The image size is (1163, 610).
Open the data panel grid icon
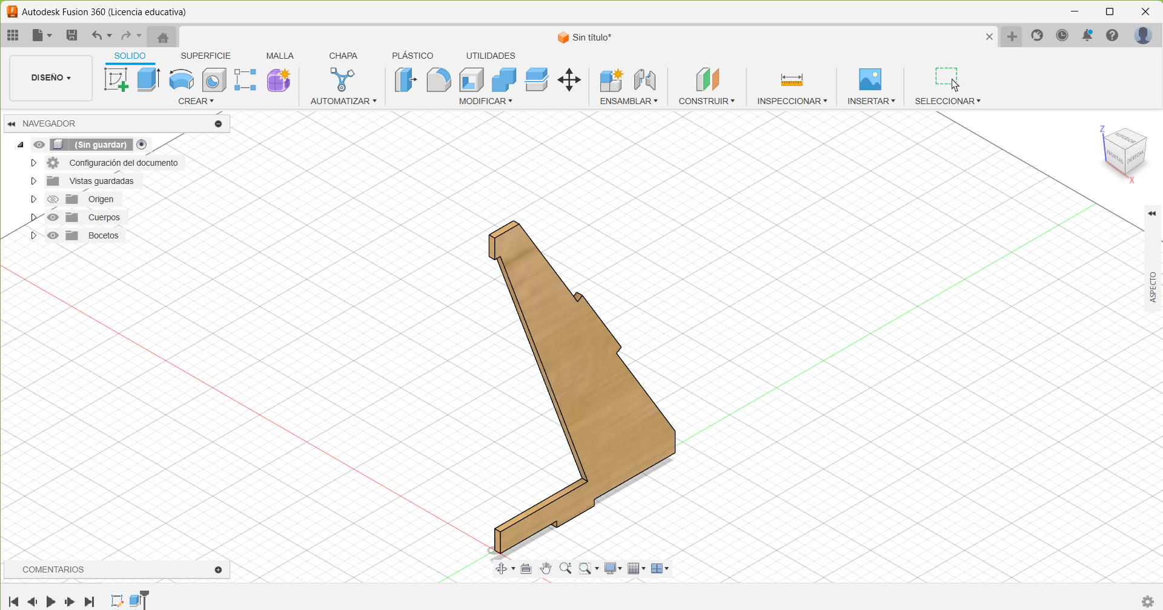[13, 36]
